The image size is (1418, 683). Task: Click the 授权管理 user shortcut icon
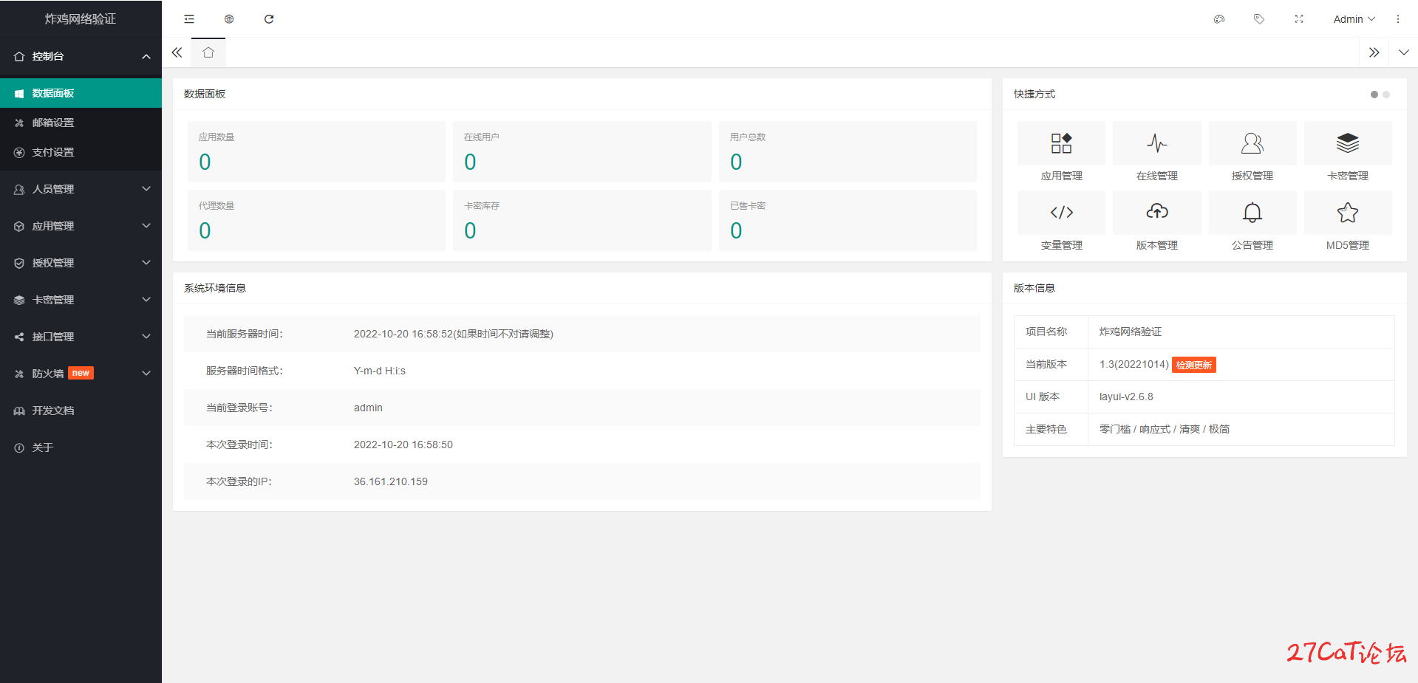click(x=1252, y=143)
